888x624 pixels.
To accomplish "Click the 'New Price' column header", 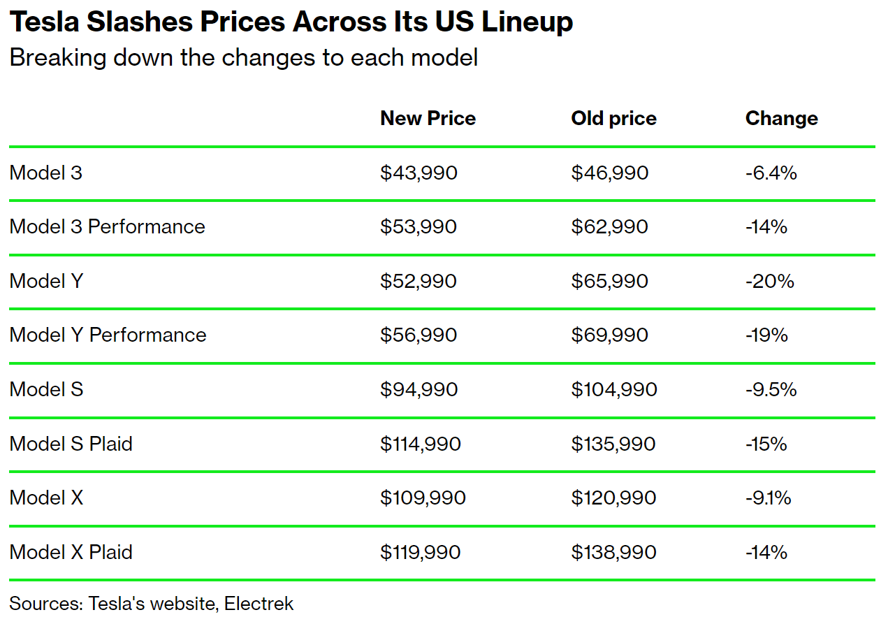I will [x=428, y=119].
